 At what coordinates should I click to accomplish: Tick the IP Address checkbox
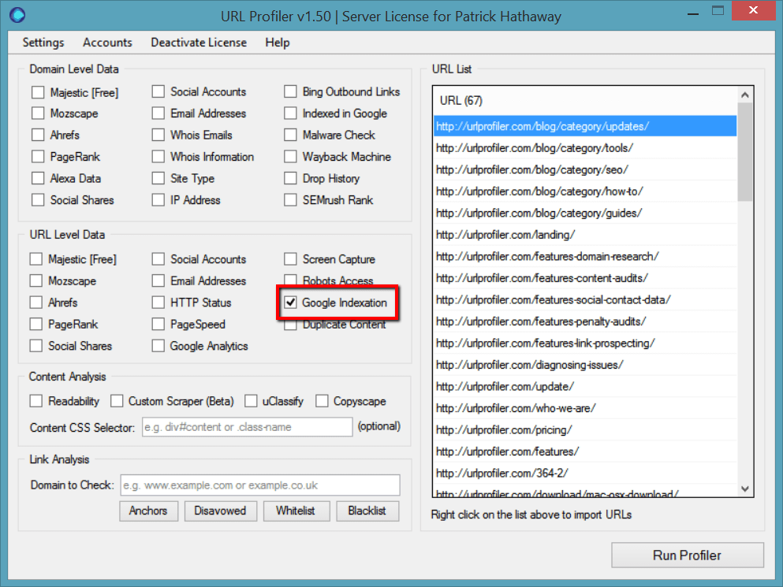coord(158,200)
